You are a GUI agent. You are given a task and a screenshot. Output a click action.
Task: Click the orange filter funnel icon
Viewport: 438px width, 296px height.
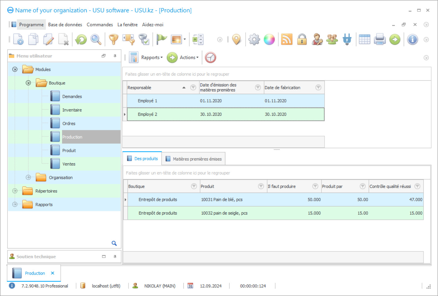point(114,39)
